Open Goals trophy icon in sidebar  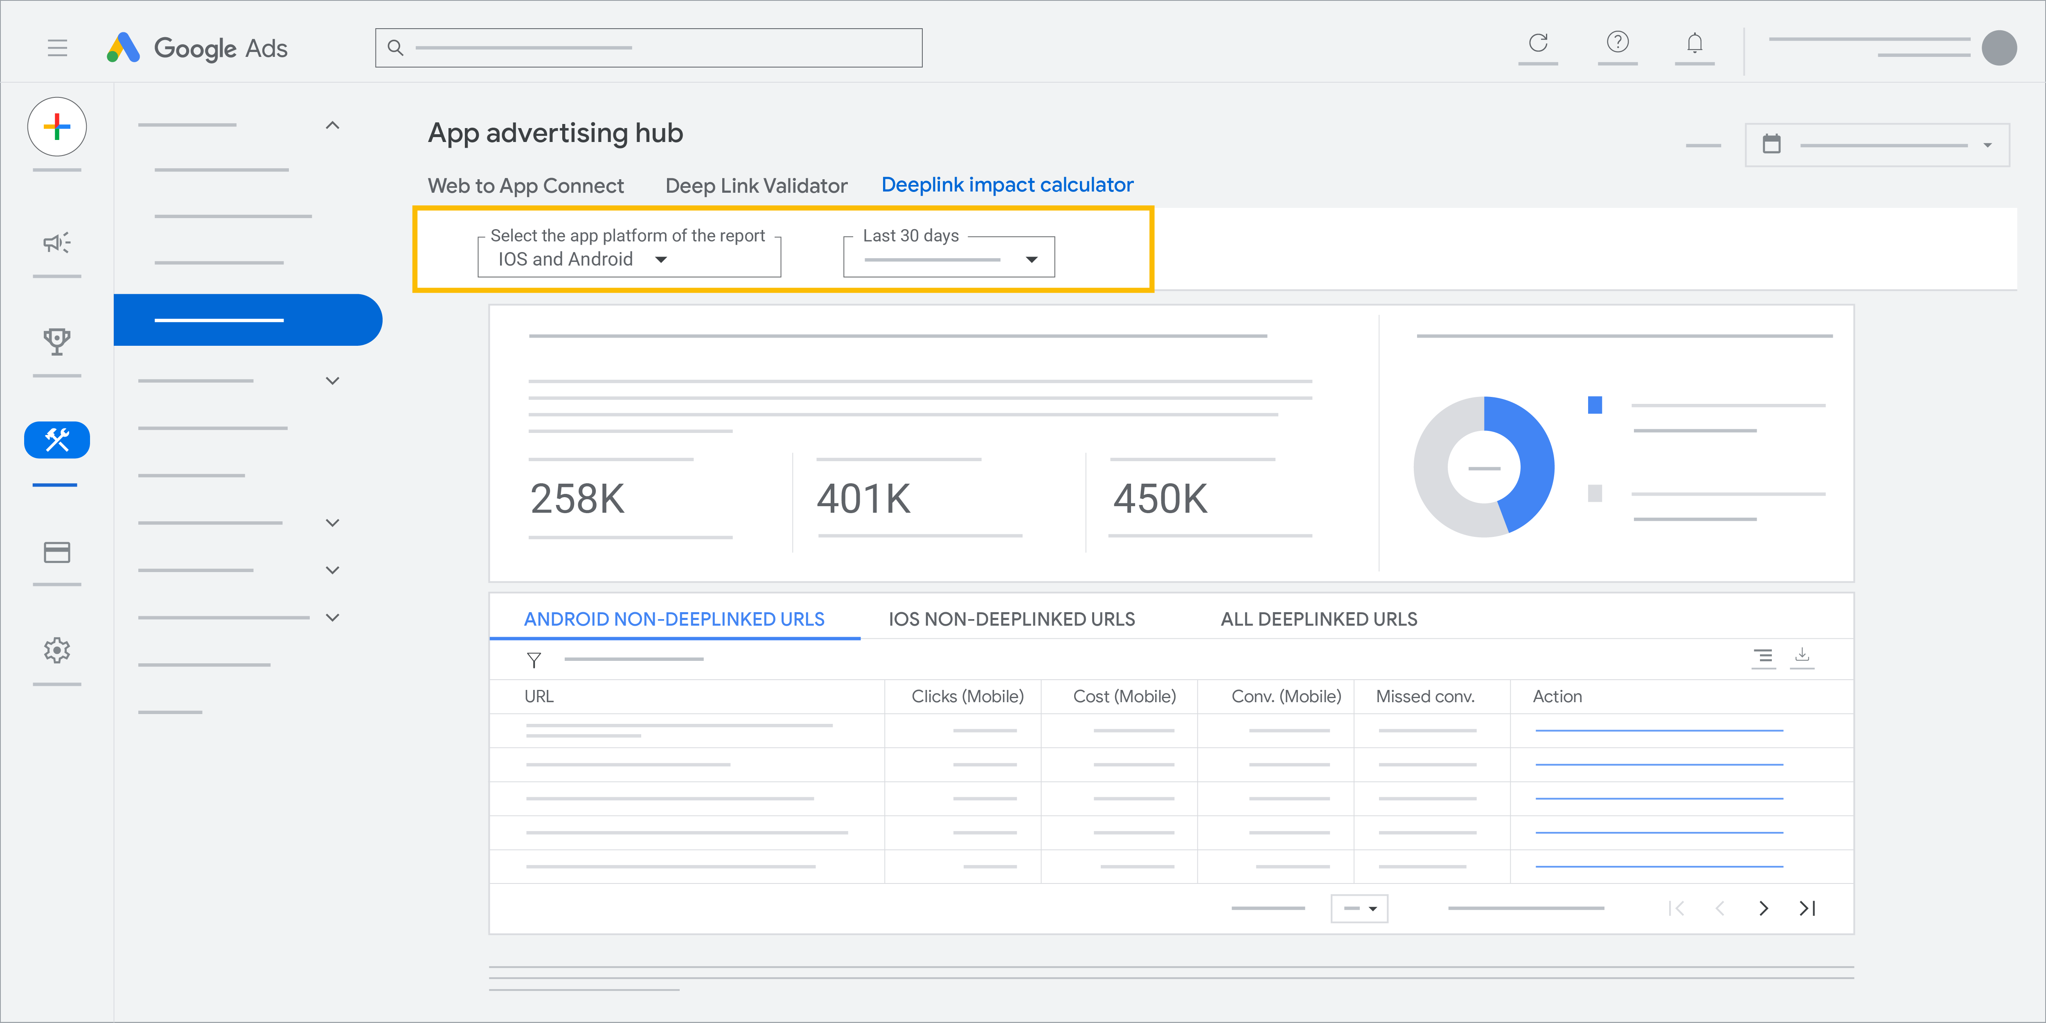(57, 341)
